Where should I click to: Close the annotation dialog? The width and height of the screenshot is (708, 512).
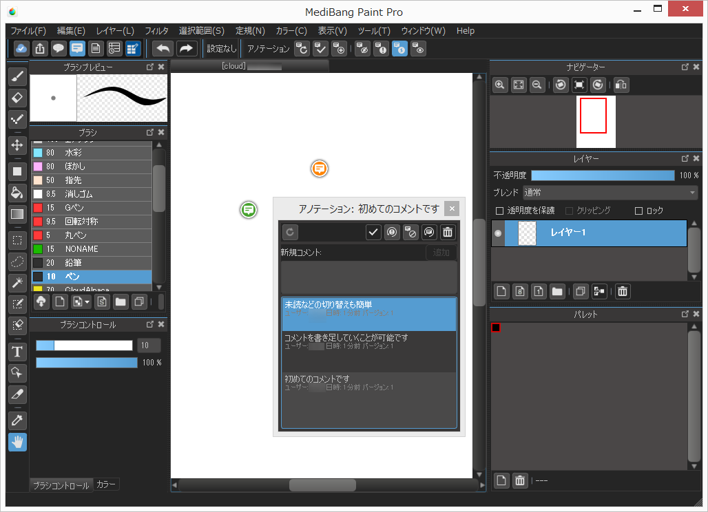click(x=452, y=209)
